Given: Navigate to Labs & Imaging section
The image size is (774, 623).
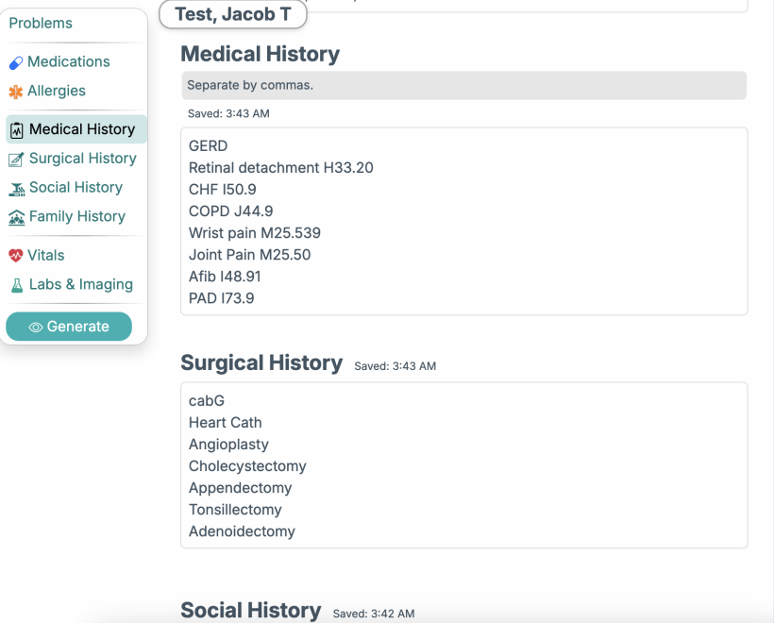Looking at the screenshot, I should tap(80, 284).
